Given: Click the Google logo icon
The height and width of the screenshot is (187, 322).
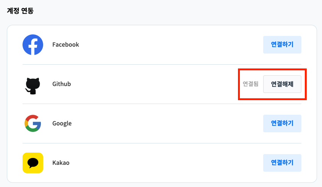Looking at the screenshot, I should tap(32, 124).
